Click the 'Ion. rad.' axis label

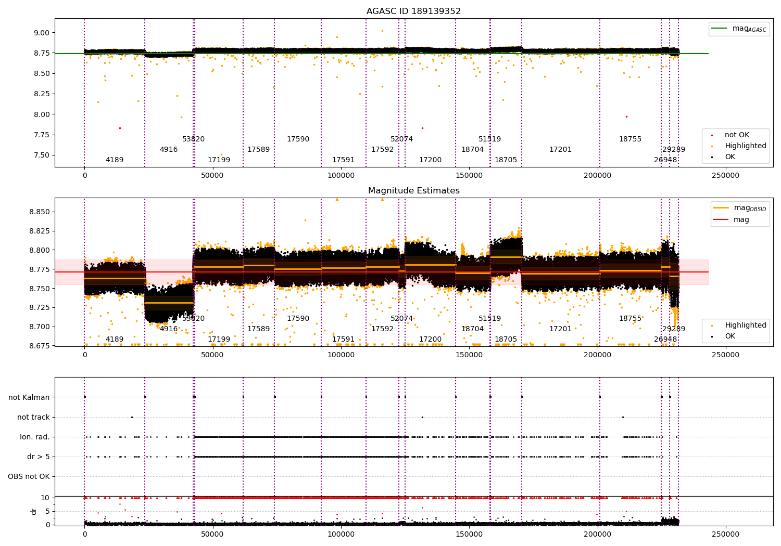click(x=35, y=437)
